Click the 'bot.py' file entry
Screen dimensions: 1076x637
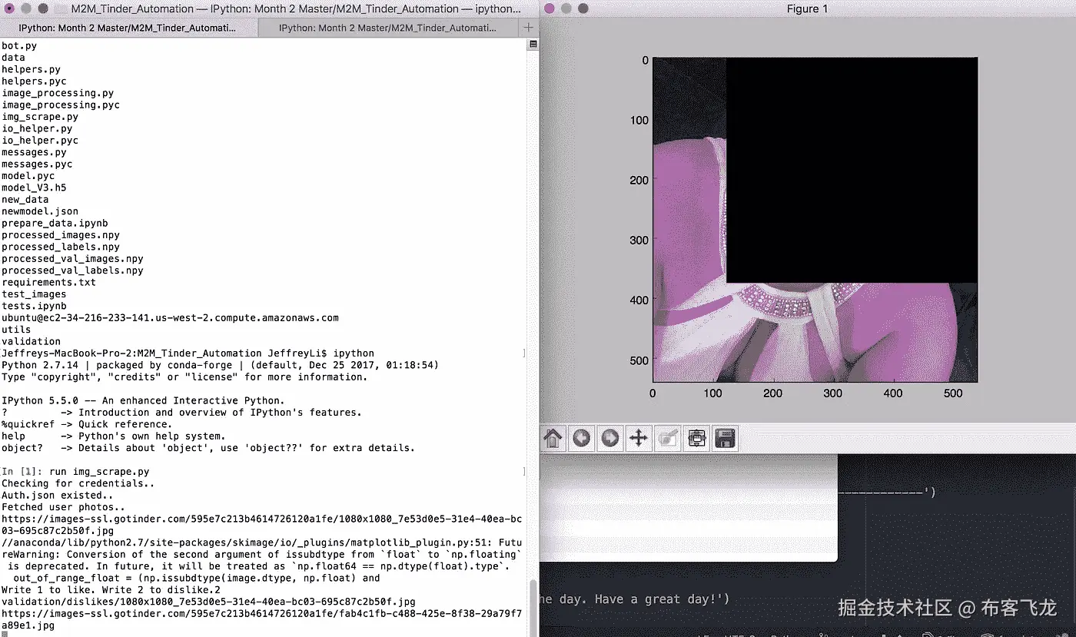(19, 46)
